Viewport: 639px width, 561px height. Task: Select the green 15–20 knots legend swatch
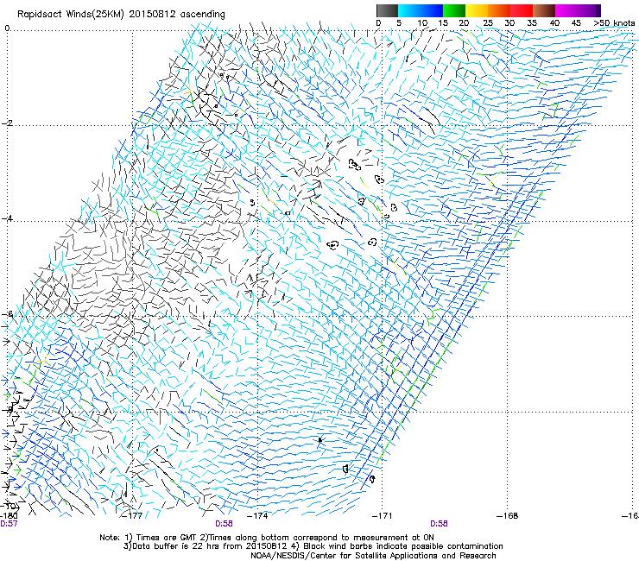coord(454,10)
